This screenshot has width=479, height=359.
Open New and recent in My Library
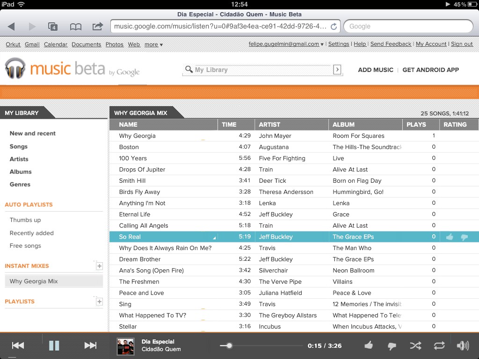33,133
